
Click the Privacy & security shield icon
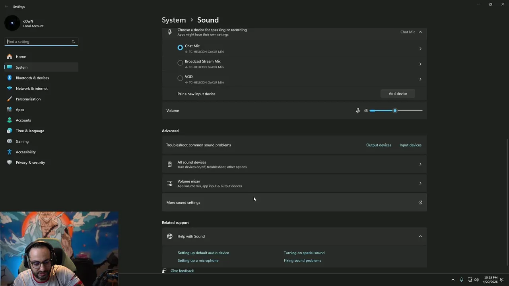10,162
